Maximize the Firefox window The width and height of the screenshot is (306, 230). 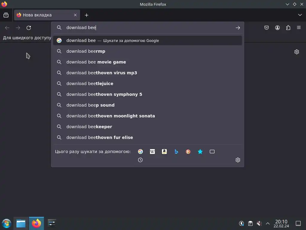pos(294,4)
